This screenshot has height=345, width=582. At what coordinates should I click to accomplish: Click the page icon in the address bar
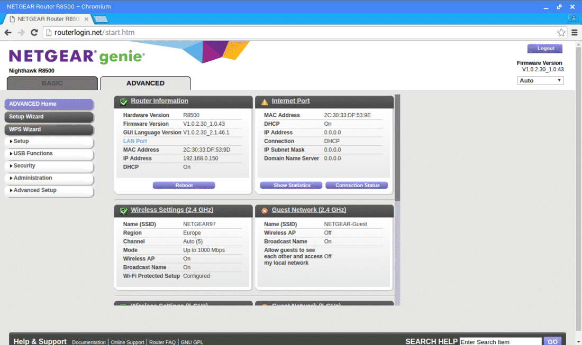(x=49, y=33)
